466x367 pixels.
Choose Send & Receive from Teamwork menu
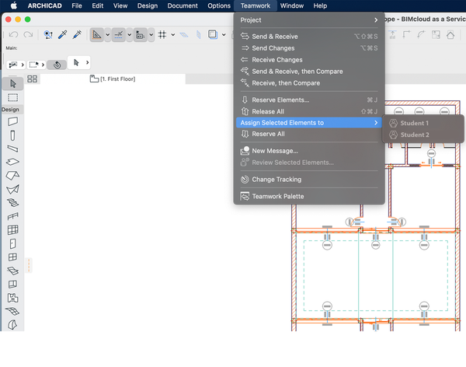(275, 37)
